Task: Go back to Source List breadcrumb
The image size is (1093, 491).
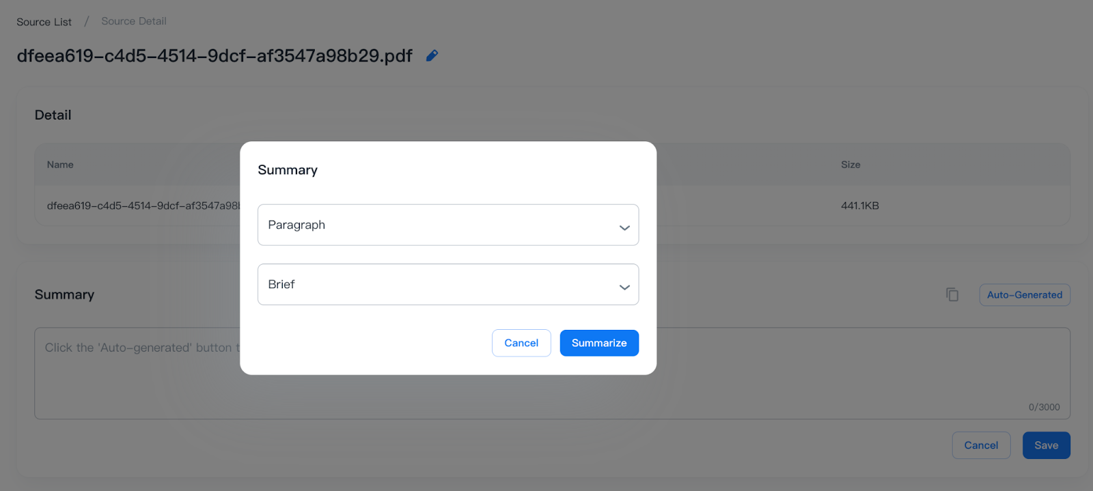Action: (44, 22)
